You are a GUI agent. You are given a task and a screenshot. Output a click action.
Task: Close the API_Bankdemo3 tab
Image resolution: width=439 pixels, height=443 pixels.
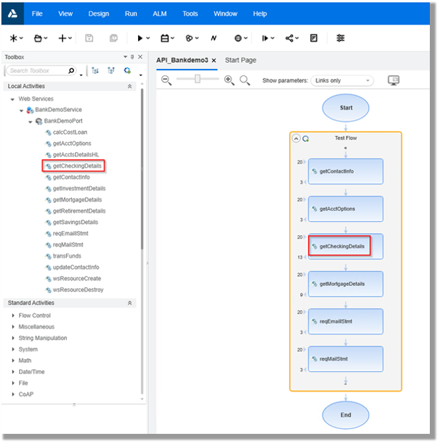tap(214, 61)
